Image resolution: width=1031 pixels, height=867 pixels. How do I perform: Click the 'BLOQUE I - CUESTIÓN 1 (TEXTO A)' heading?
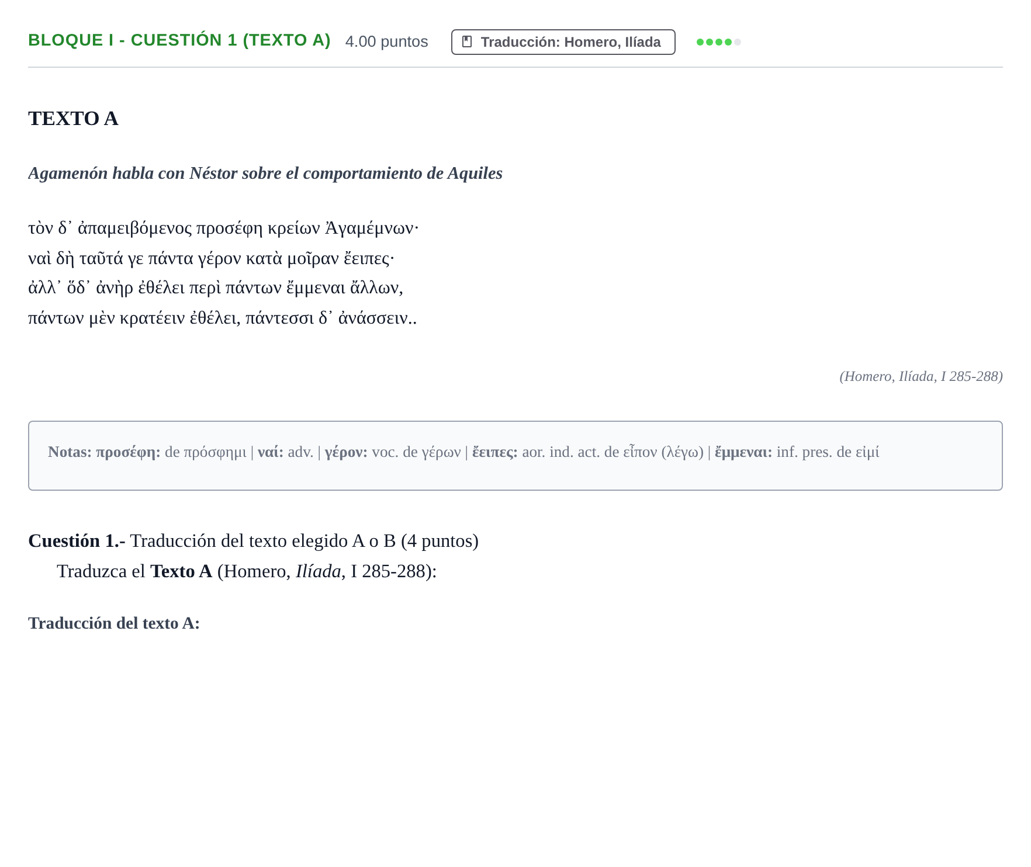click(x=179, y=40)
